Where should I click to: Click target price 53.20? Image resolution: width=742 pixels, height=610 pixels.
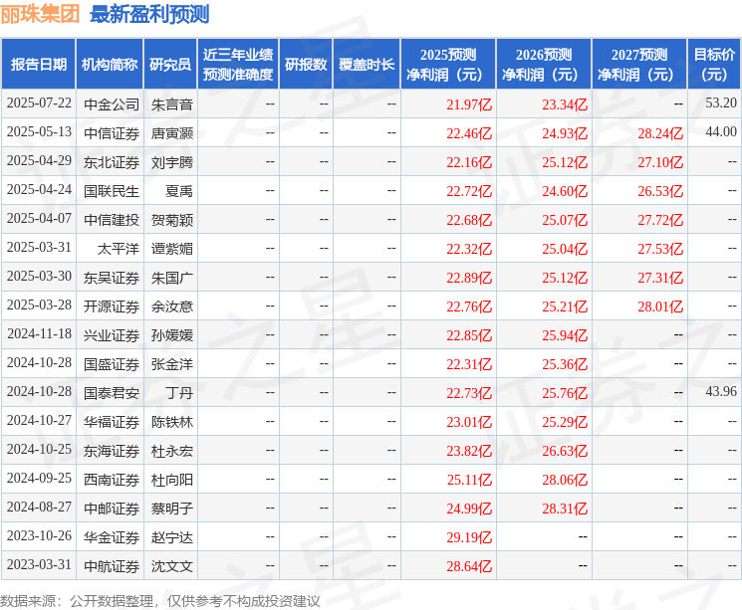(721, 102)
